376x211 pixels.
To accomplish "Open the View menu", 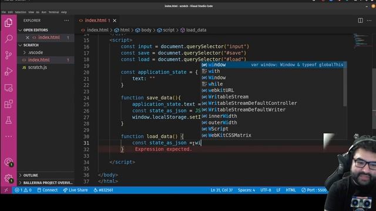I will [31, 12].
